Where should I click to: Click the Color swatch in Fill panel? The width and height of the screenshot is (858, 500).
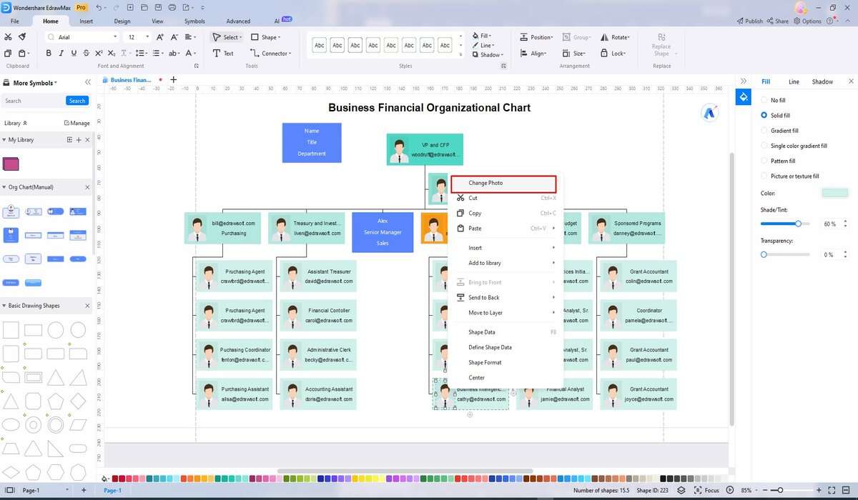[834, 193]
